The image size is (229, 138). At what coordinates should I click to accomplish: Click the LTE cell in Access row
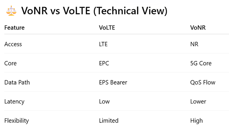point(104,44)
